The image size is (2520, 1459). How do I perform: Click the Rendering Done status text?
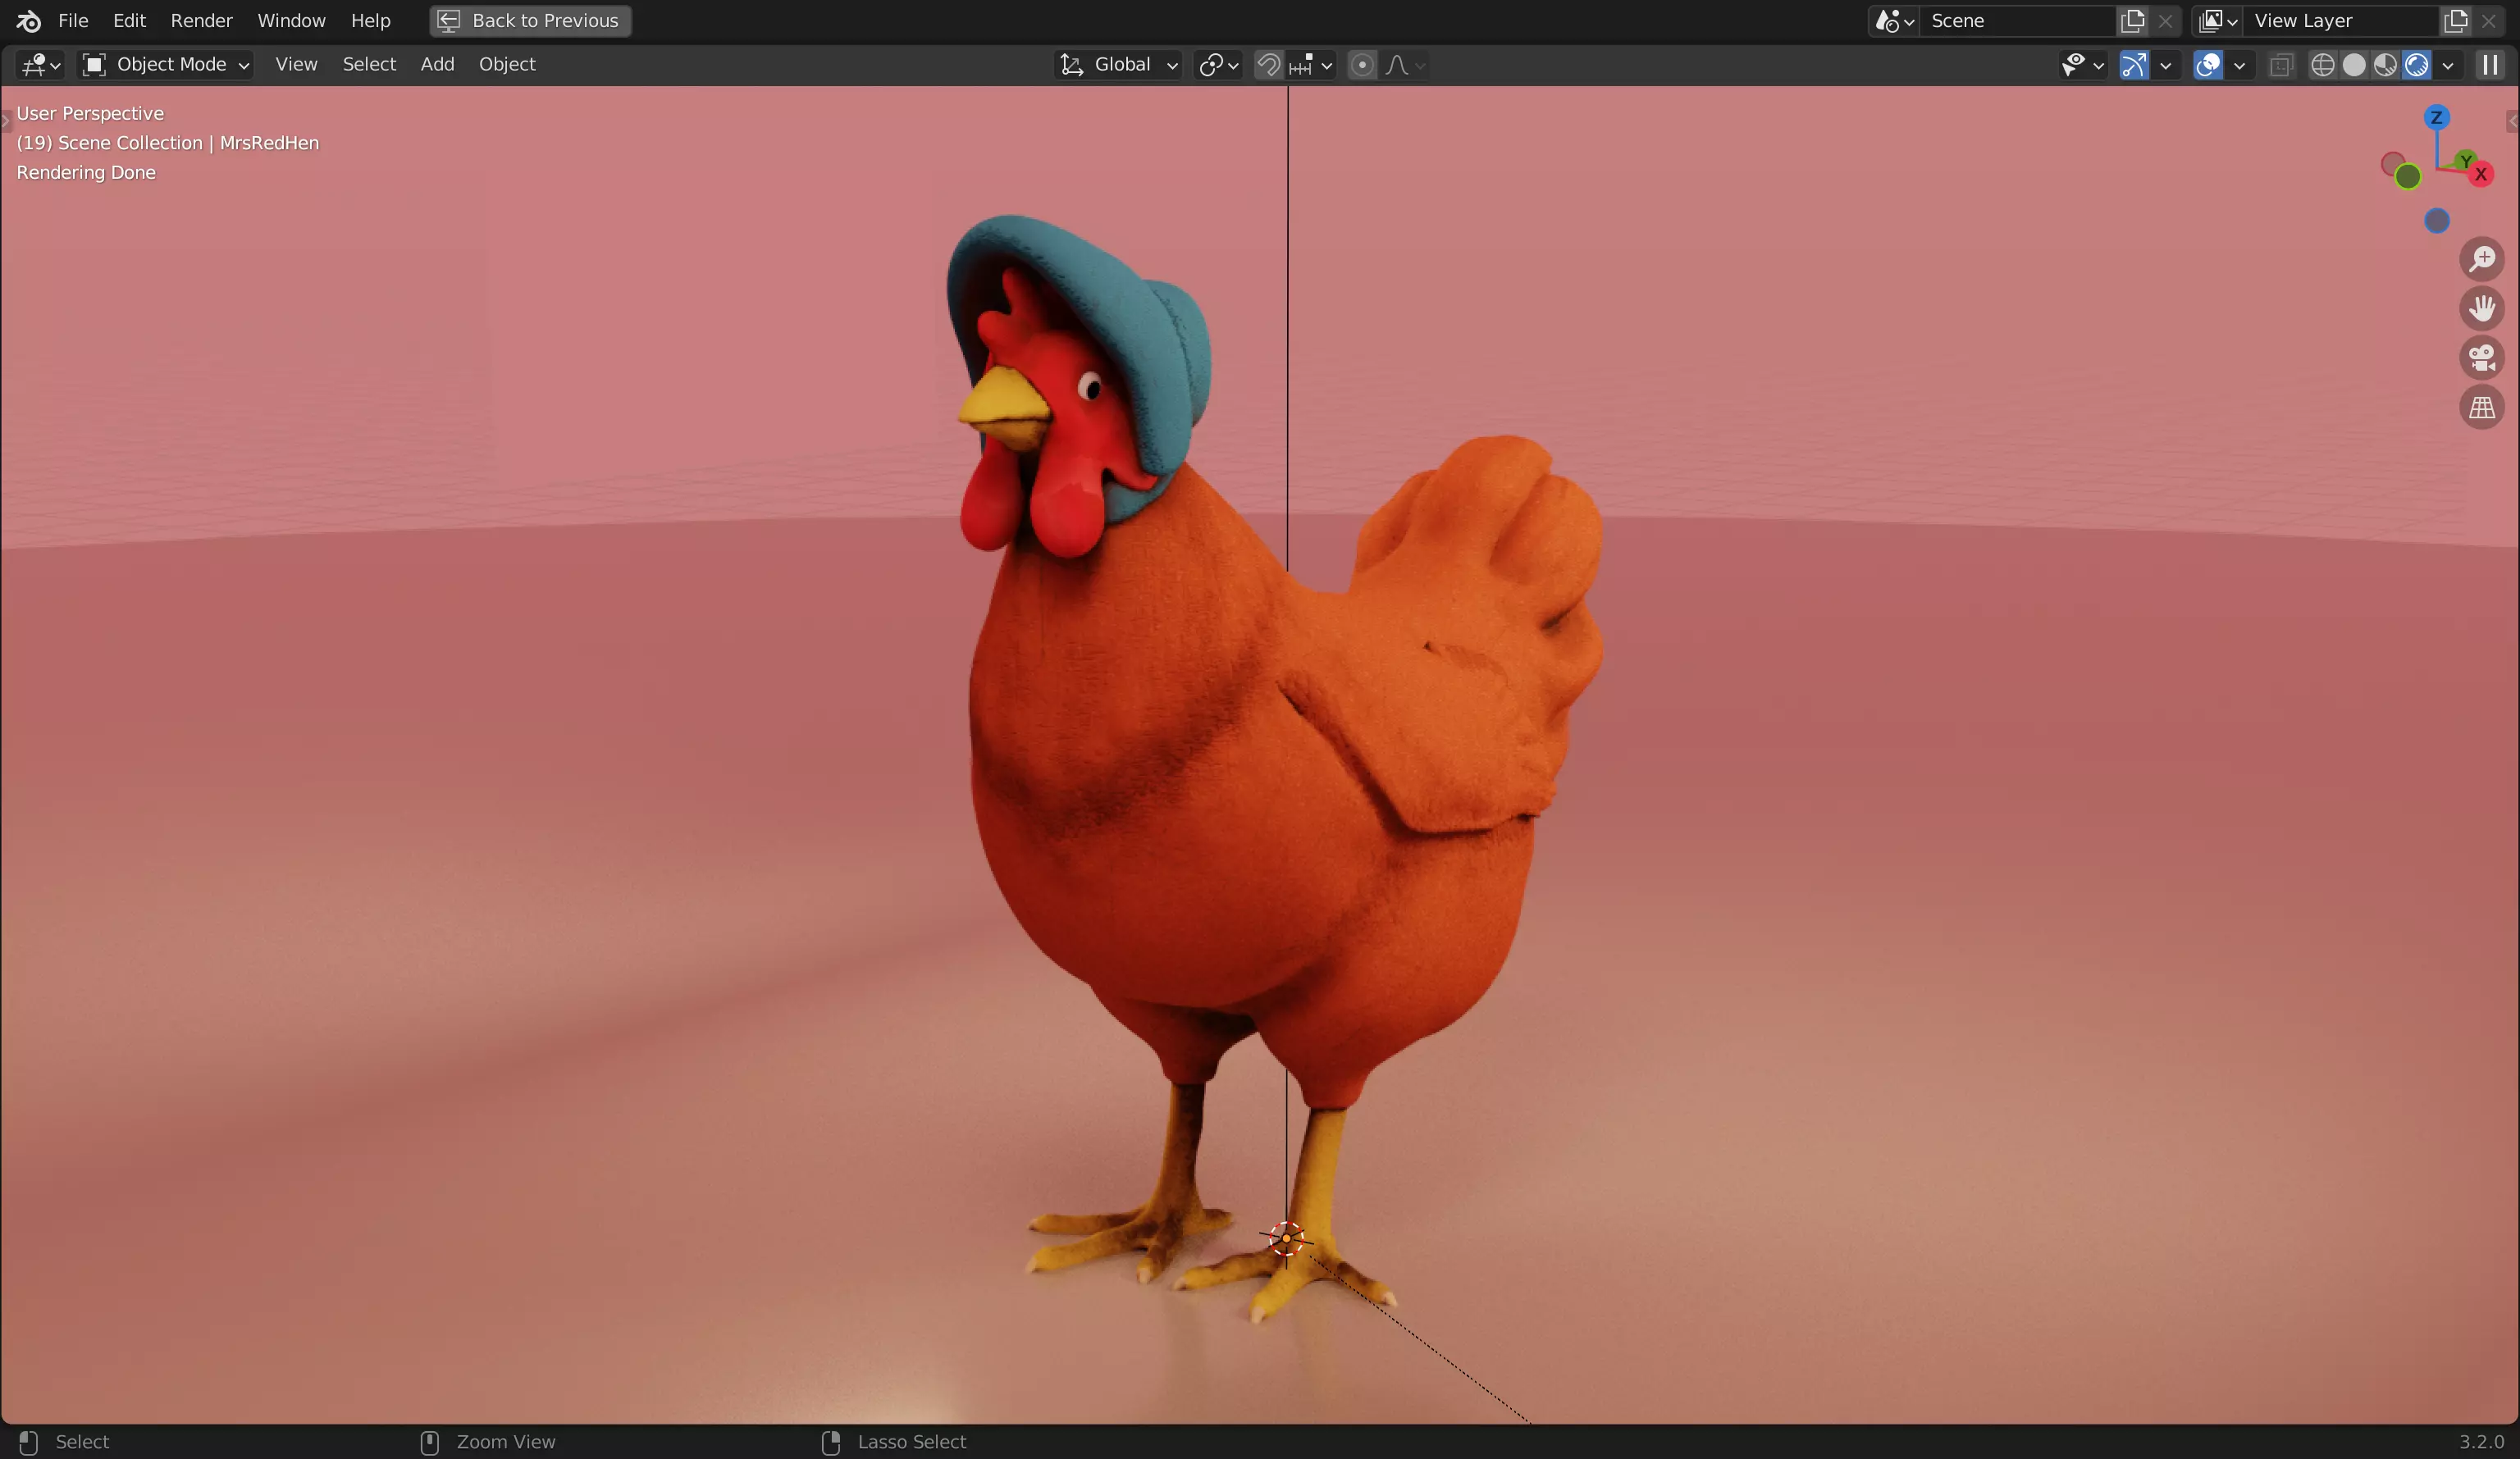tap(86, 173)
